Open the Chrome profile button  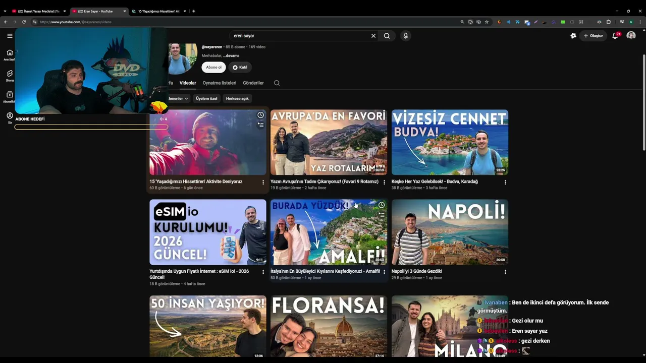631,22
